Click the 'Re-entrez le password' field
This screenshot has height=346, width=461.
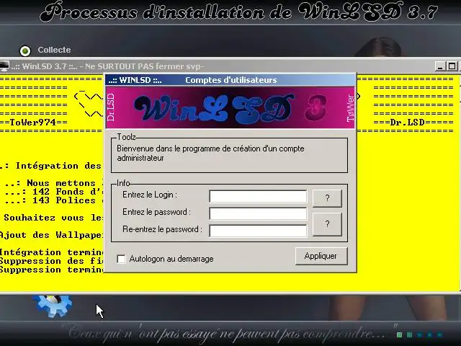click(x=258, y=231)
